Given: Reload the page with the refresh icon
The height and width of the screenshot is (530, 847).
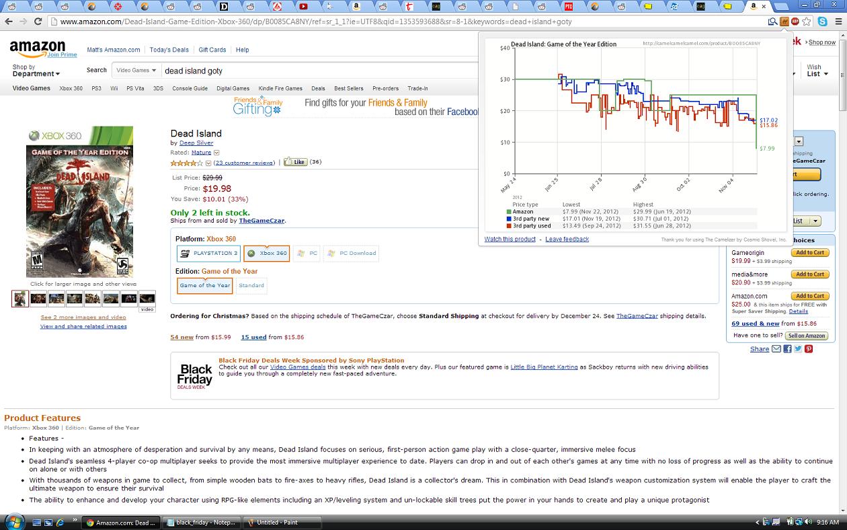Looking at the screenshot, I should point(38,22).
